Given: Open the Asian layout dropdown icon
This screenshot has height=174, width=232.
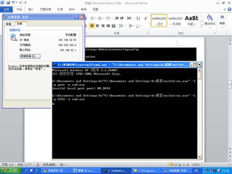Looking at the screenshot, I should click(x=129, y=18).
